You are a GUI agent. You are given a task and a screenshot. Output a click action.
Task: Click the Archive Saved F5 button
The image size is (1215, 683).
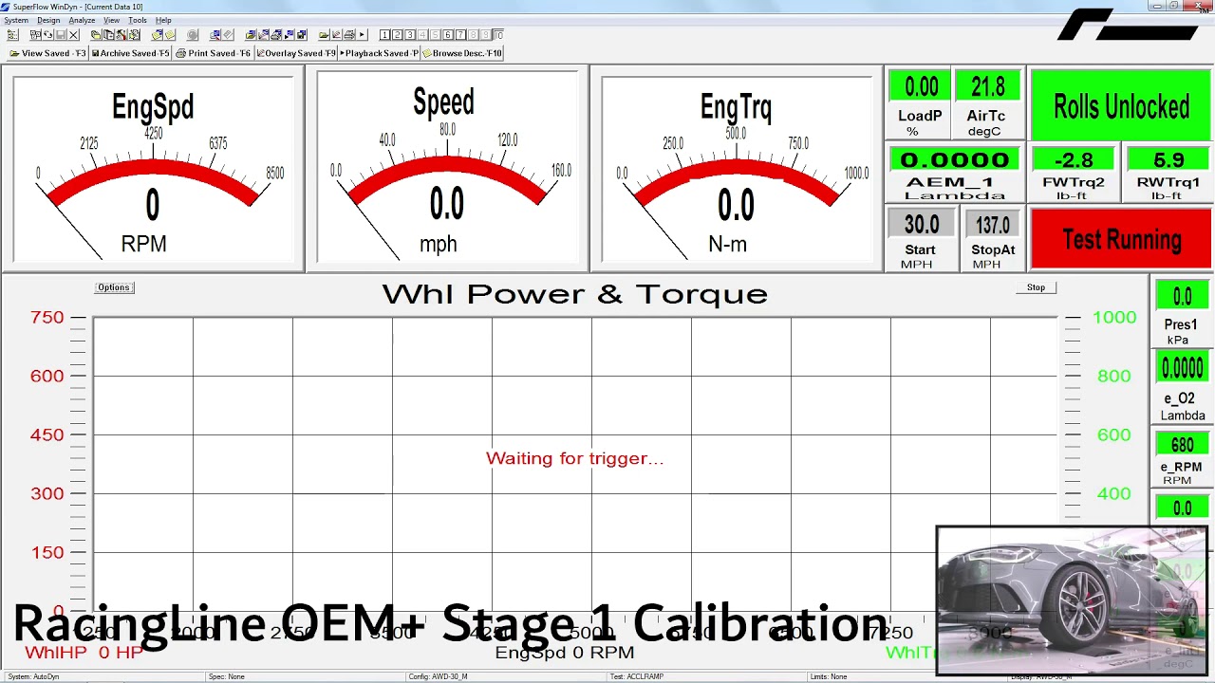pos(130,53)
